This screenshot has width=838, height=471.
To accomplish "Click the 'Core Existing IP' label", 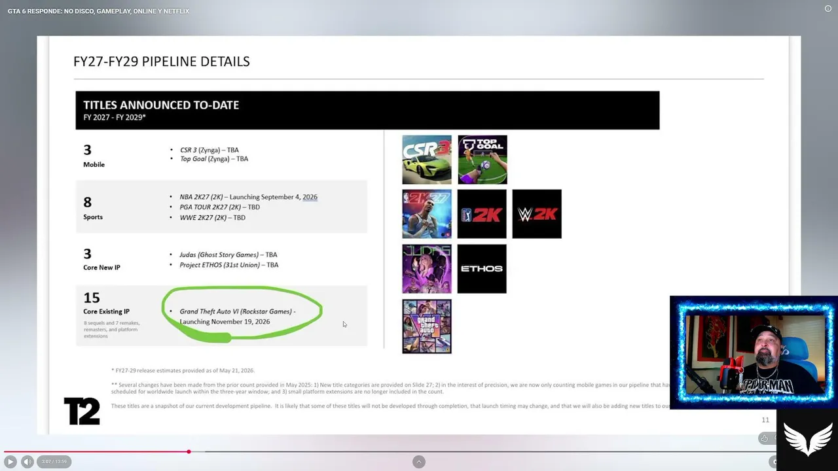I will 107,311.
